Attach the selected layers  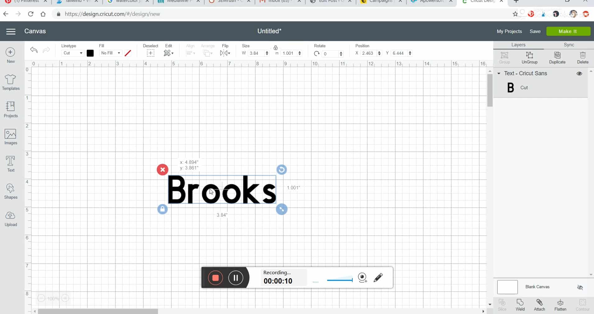539,305
